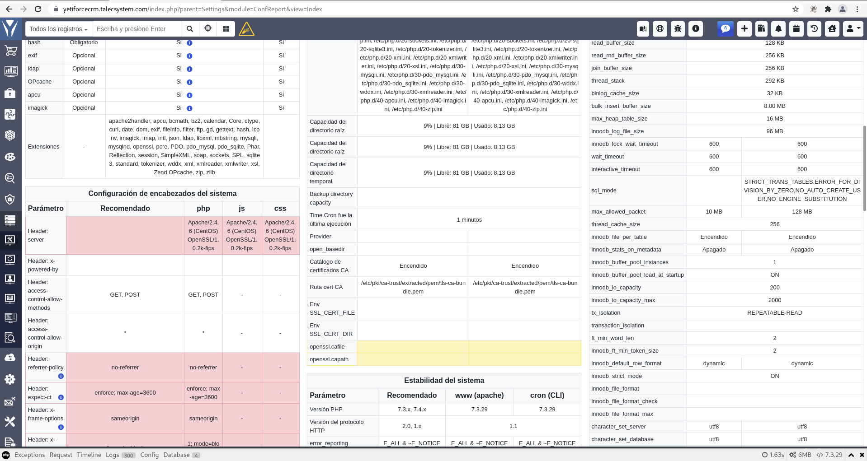
Task: Click the advanced search crosshair icon
Action: [x=208, y=29]
